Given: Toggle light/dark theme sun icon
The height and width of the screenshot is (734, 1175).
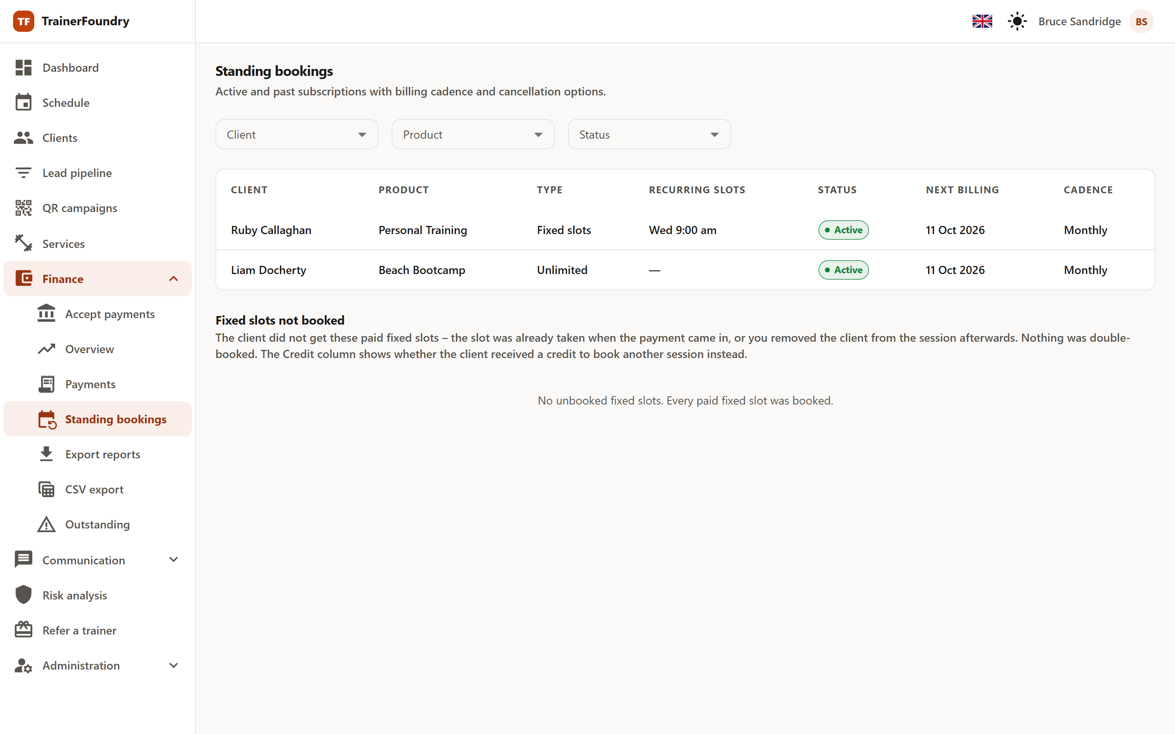Looking at the screenshot, I should coord(1017,21).
